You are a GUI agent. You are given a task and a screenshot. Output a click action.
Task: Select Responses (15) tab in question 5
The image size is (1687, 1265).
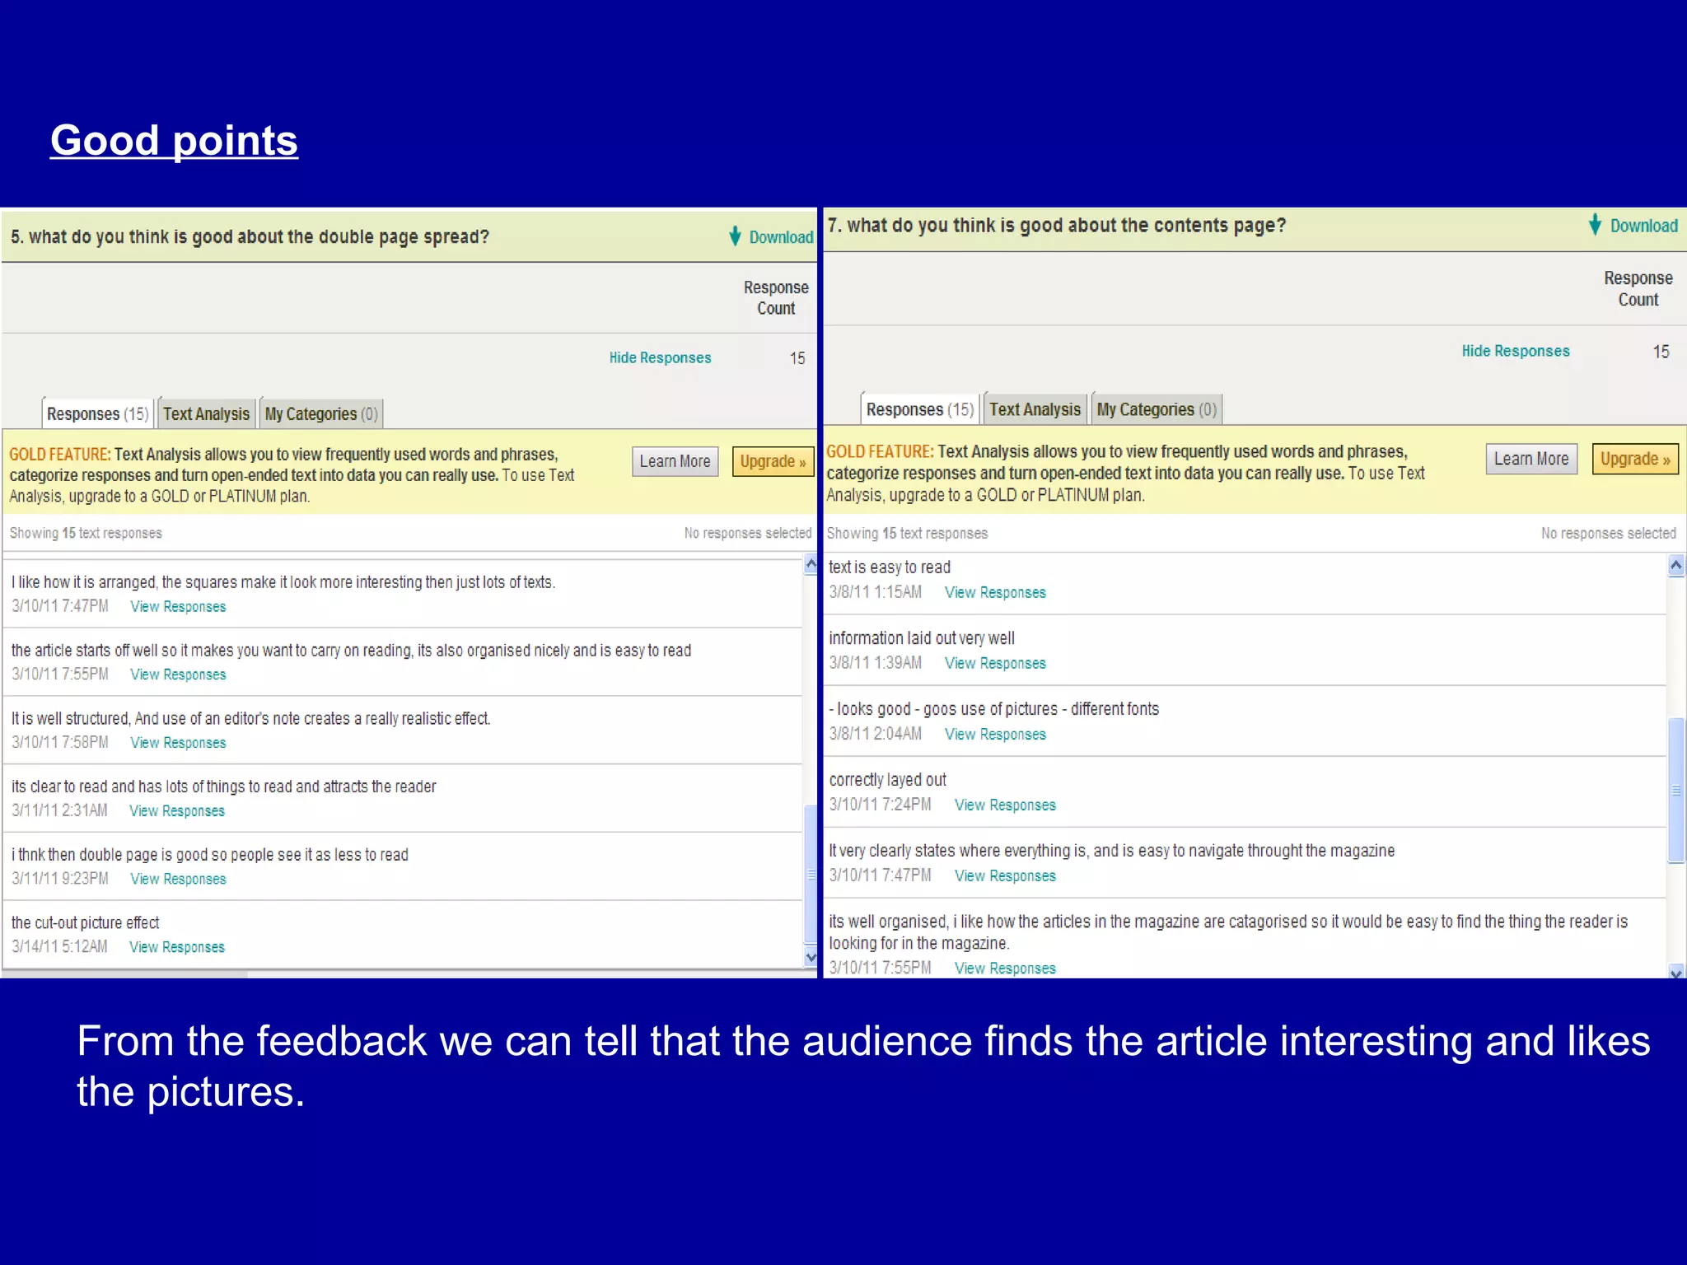[98, 413]
